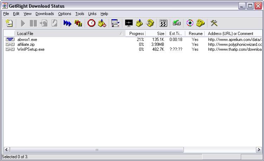Click the ?:??:?? estimated time
The height and width of the screenshot is (161, 264).
click(176, 49)
